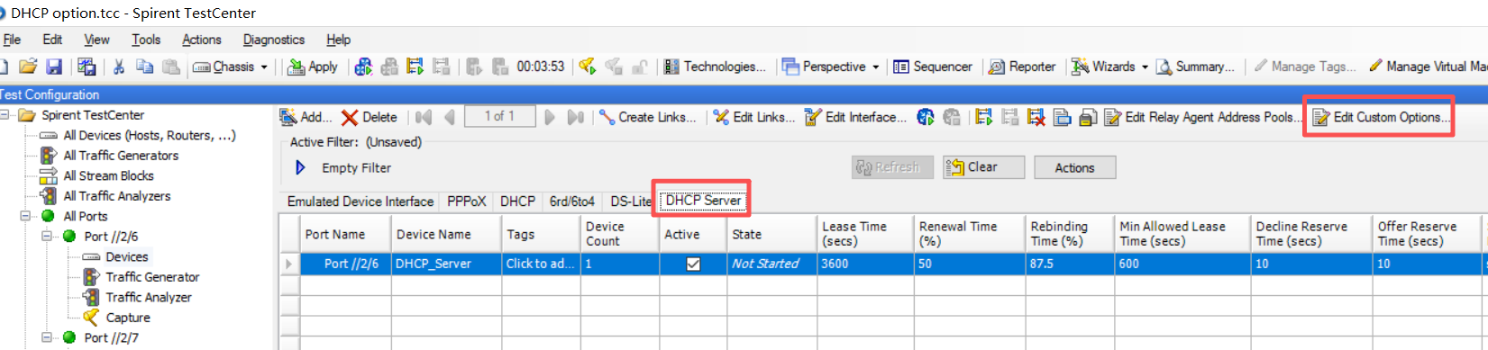This screenshot has width=1488, height=350.
Task: Open the Help menu
Action: click(x=339, y=40)
